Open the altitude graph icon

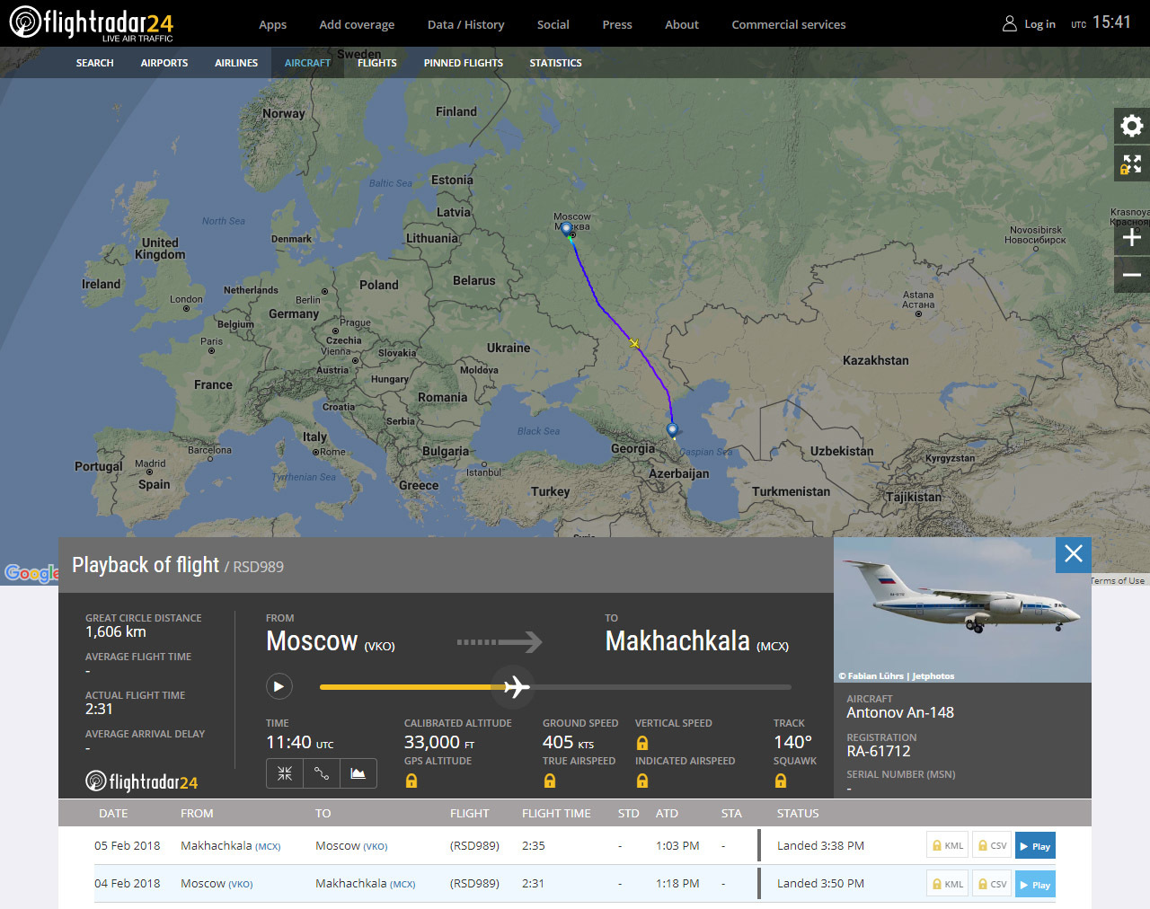[358, 773]
